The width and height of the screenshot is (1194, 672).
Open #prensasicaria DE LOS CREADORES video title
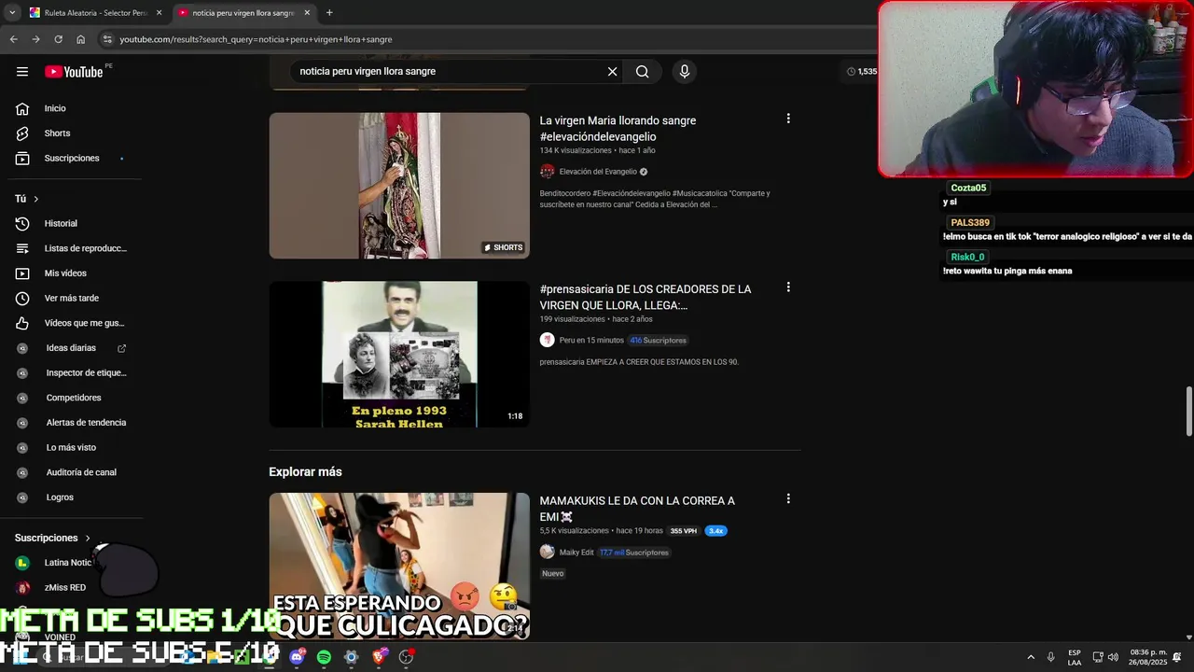coord(646,297)
